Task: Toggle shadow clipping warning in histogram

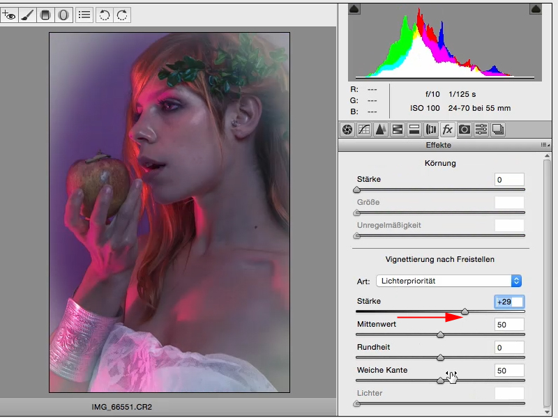Action: pyautogui.click(x=354, y=9)
